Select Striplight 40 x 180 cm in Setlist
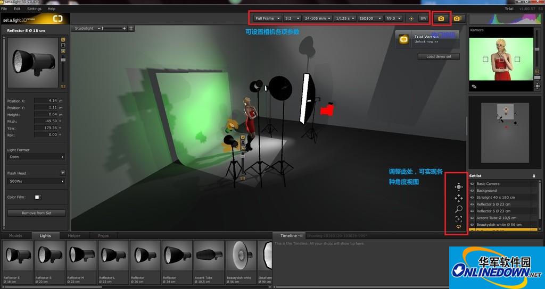The height and width of the screenshot is (289, 545). click(x=503, y=198)
